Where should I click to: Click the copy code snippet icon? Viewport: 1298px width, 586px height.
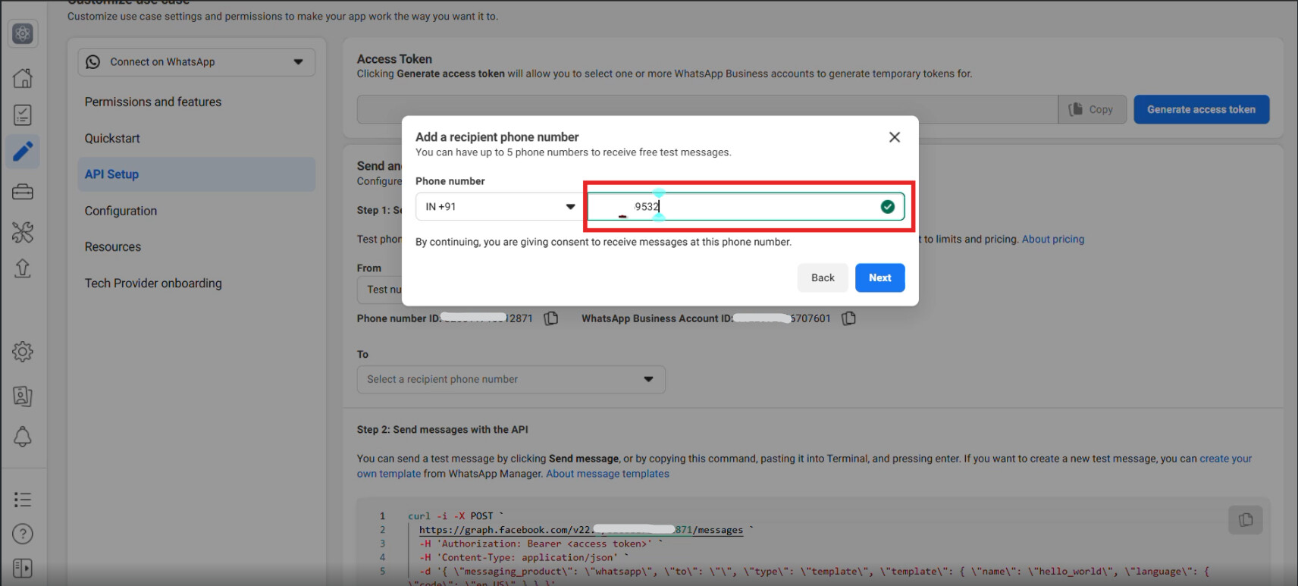pyautogui.click(x=1245, y=519)
